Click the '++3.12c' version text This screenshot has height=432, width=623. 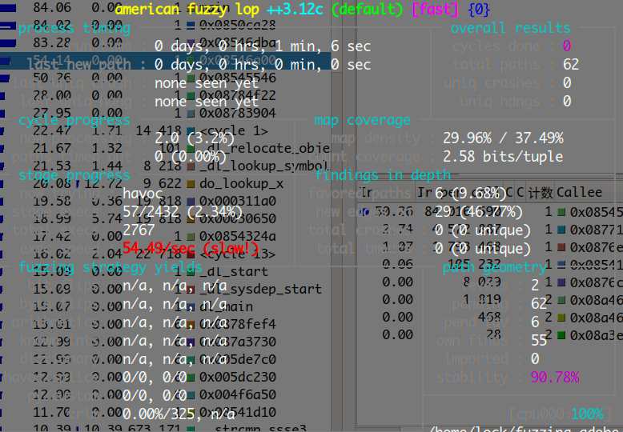pyautogui.click(x=295, y=9)
